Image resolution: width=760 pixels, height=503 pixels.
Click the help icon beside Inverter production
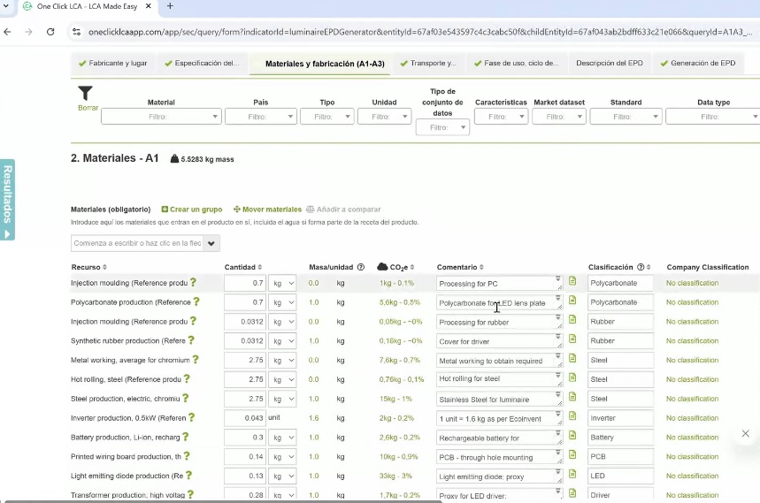(x=191, y=418)
